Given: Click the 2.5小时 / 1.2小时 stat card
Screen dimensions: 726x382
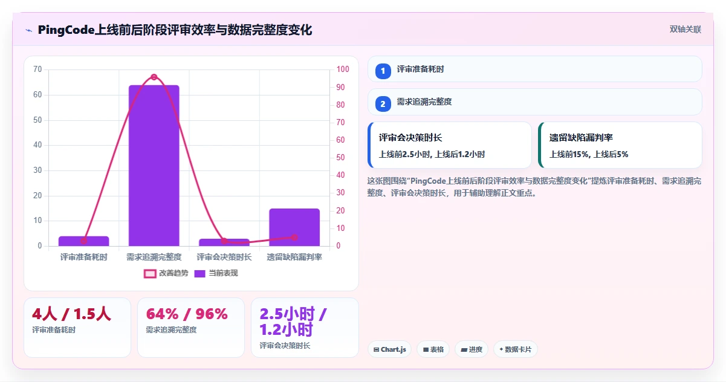Looking at the screenshot, I should [305, 328].
